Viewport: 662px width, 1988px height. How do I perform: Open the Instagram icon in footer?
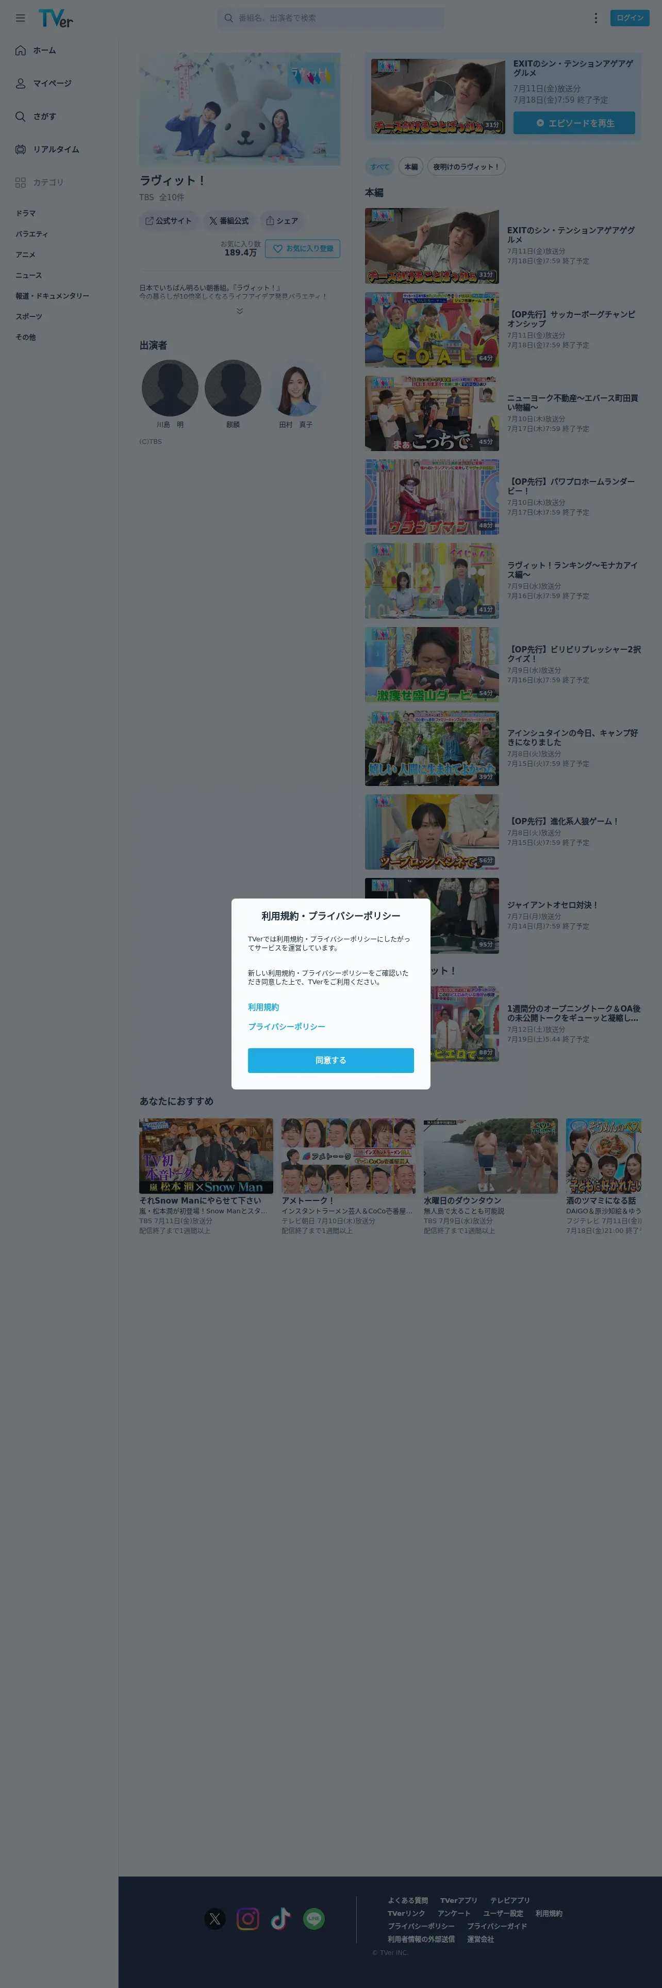point(247,1918)
